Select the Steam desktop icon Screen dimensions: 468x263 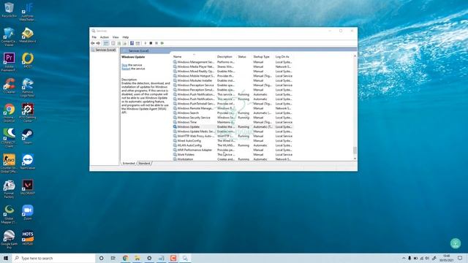(28, 137)
